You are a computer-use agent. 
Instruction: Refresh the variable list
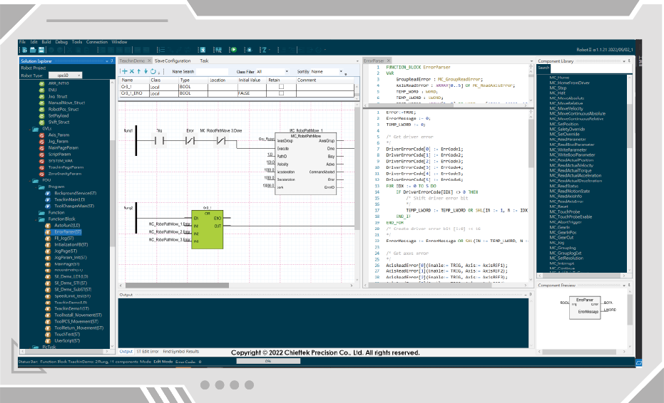153,71
